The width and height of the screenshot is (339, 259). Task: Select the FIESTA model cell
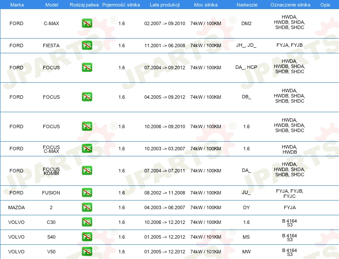pyautogui.click(x=51, y=45)
